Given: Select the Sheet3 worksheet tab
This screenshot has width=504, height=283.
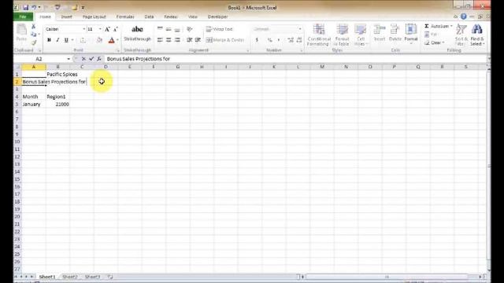Looking at the screenshot, I should coord(92,277).
